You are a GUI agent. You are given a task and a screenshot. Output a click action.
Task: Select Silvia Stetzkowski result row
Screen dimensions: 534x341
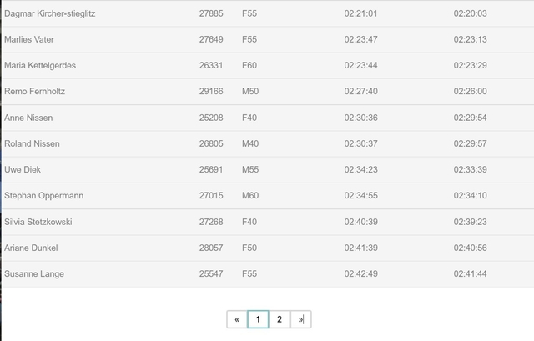pyautogui.click(x=269, y=222)
